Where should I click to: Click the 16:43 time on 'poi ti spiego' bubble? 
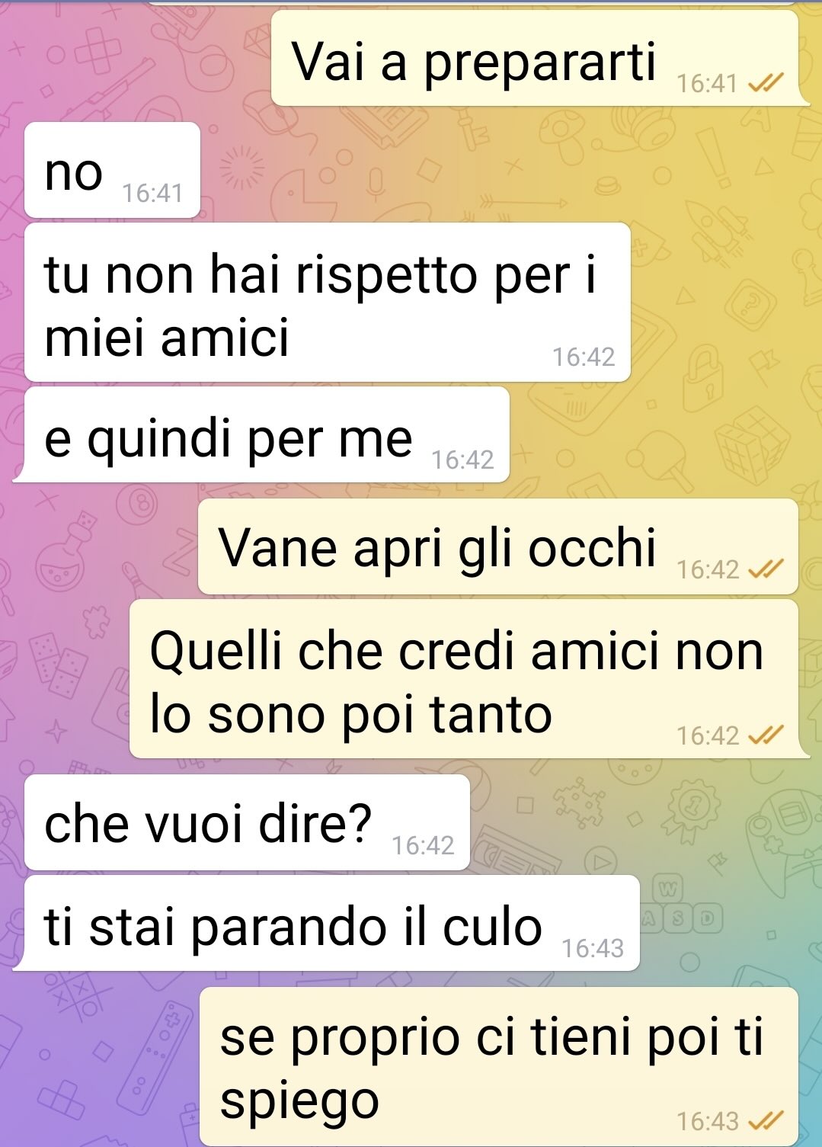click(708, 1121)
